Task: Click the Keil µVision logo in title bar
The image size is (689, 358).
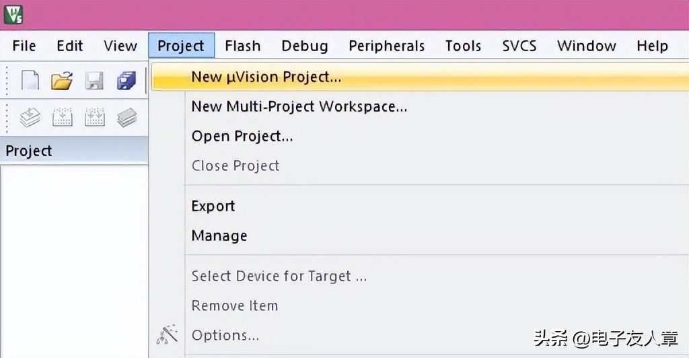Action: pyautogui.click(x=13, y=13)
